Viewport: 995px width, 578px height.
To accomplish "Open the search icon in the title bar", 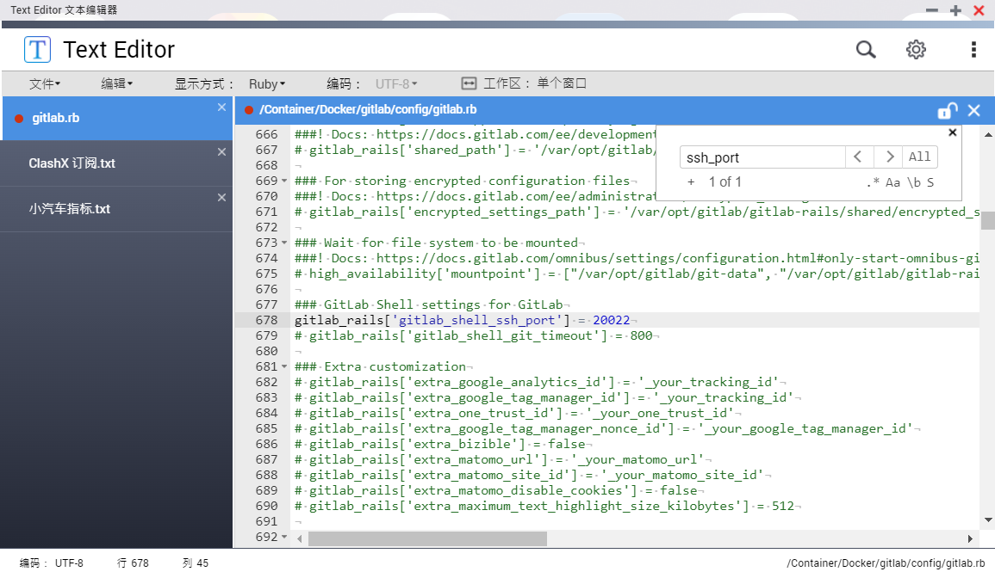I will 866,49.
